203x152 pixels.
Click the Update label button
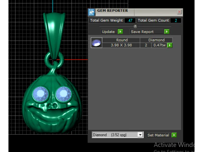click(x=108, y=32)
